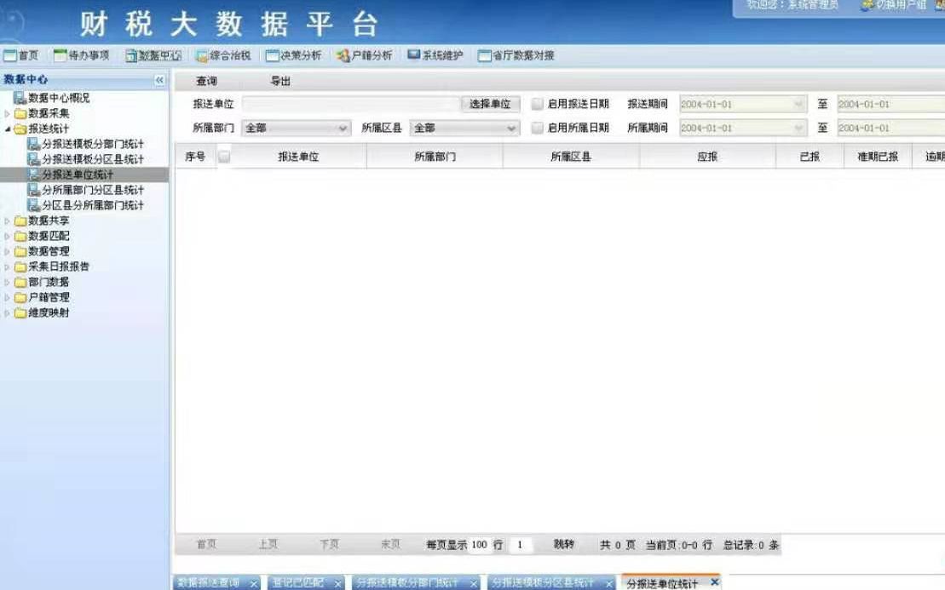Click the 系统维护 monitor icon
Viewport: 945px width, 590px height.
[414, 55]
